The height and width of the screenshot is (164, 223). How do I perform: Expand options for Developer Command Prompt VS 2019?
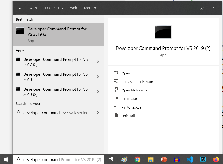[x=98, y=77]
